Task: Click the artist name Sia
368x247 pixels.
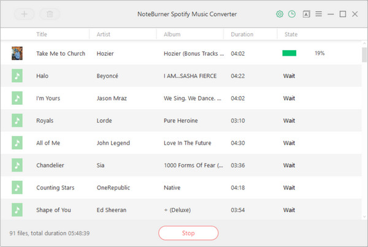Action: click(101, 165)
